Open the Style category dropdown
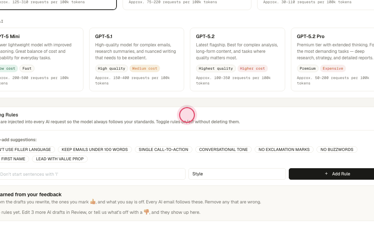 (x=237, y=174)
